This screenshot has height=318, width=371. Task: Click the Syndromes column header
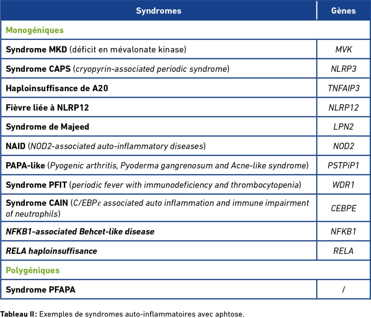pos(159,11)
